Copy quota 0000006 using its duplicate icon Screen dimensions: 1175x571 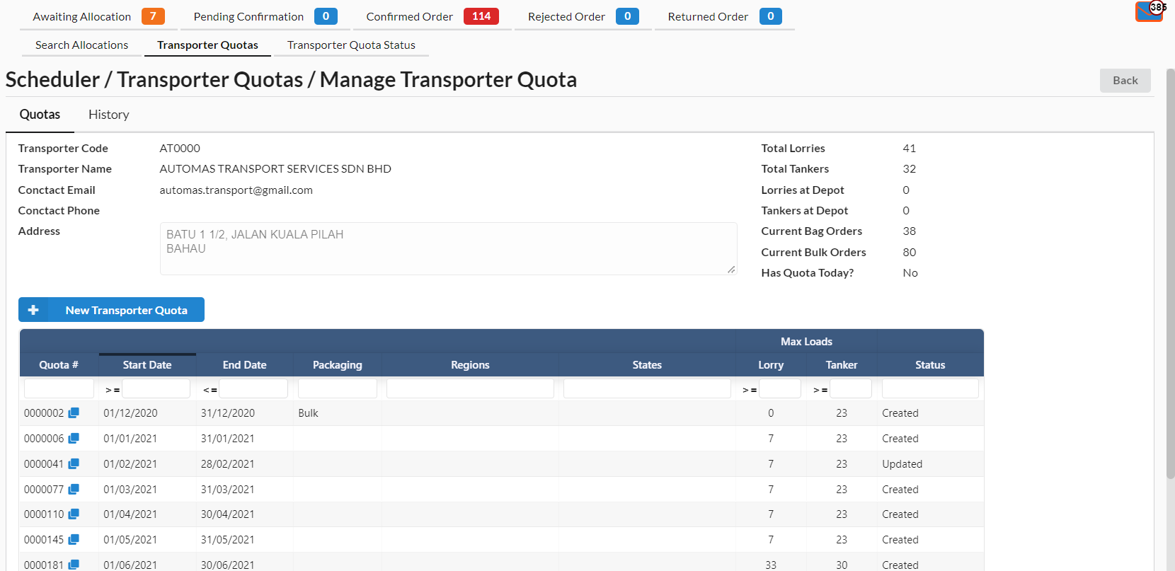pyautogui.click(x=74, y=438)
